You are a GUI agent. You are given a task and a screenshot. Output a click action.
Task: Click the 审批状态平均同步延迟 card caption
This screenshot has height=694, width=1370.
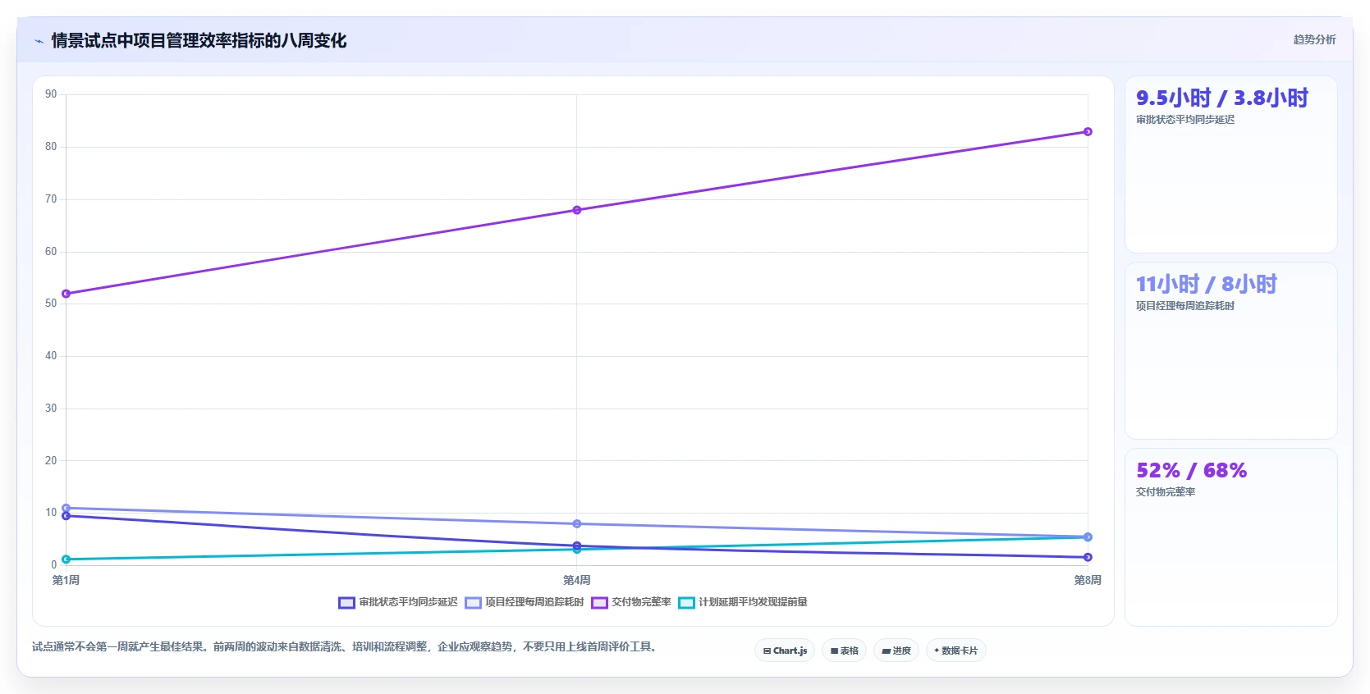coord(1185,120)
